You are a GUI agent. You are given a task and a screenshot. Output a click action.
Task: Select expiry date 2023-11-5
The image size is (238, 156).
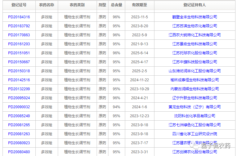tap(140, 17)
